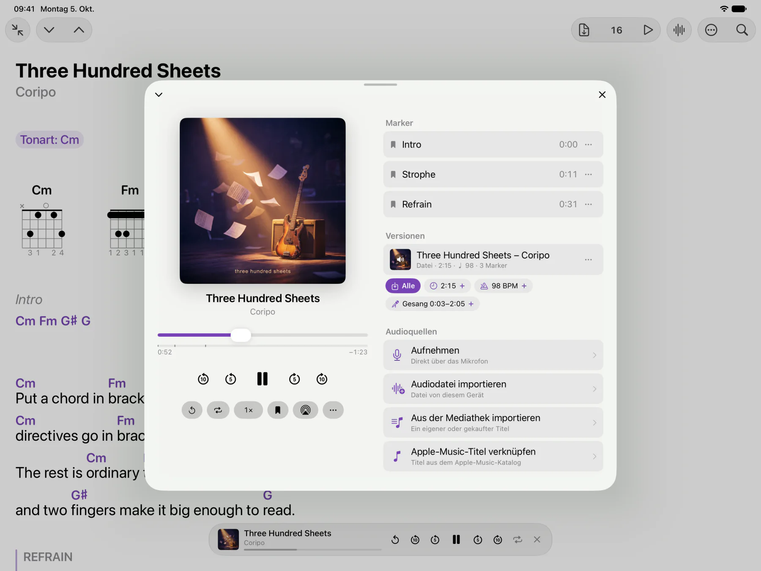Image resolution: width=761 pixels, height=571 pixels.
Task: Open options for Refrain marker
Action: tap(589, 204)
